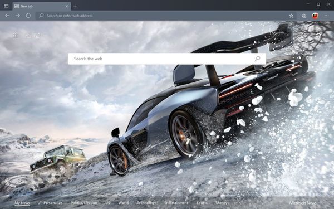Open the tab actions menu icon
Screen dimensions: 334x209
point(6,6)
